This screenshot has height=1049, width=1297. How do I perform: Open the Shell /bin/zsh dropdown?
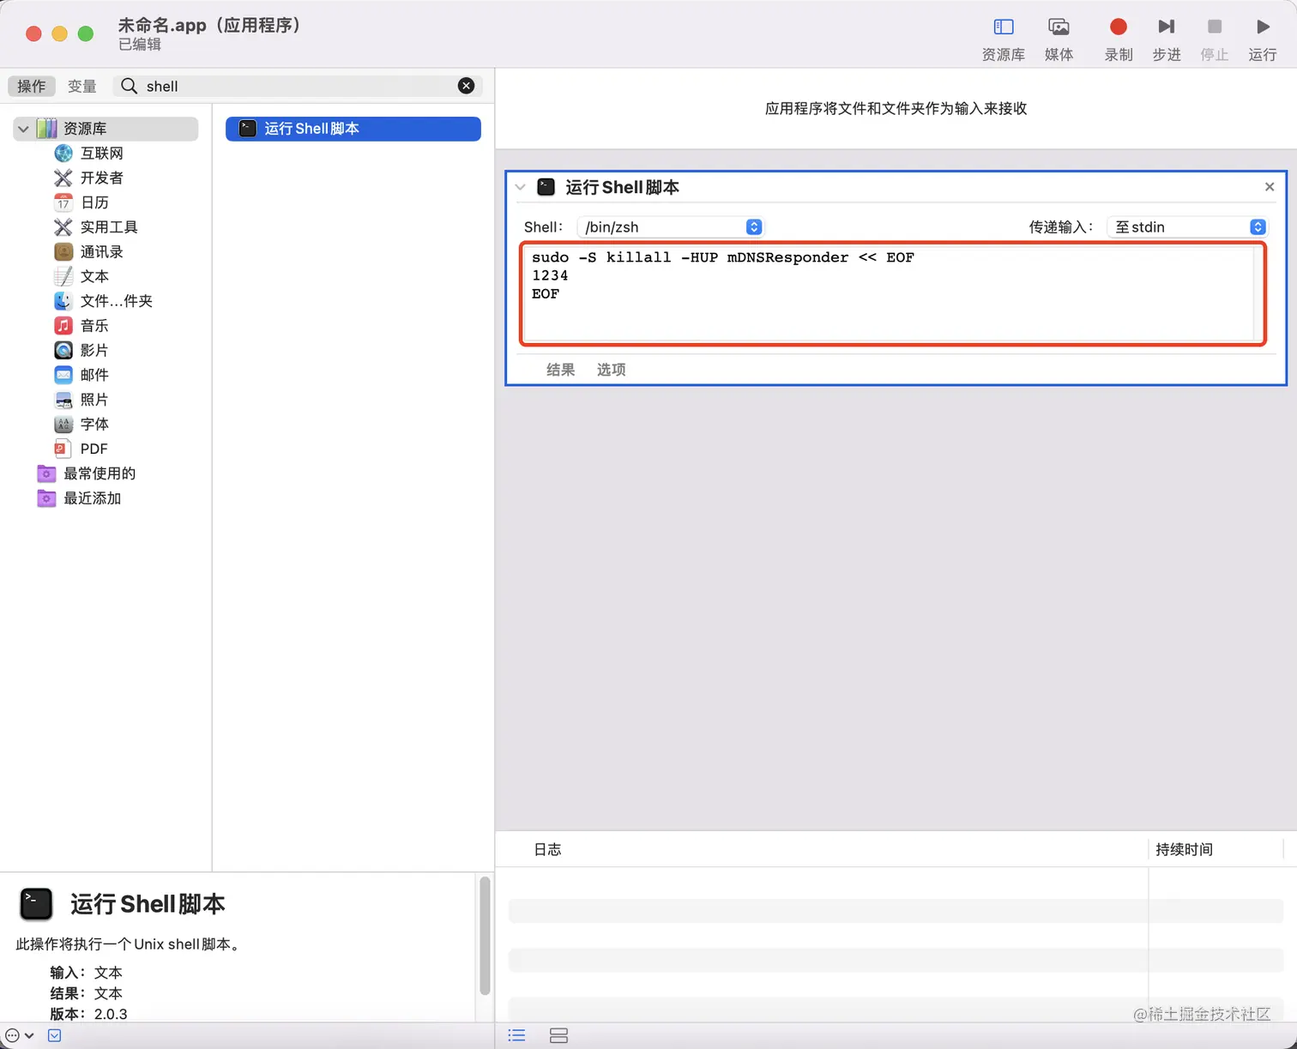(x=670, y=226)
